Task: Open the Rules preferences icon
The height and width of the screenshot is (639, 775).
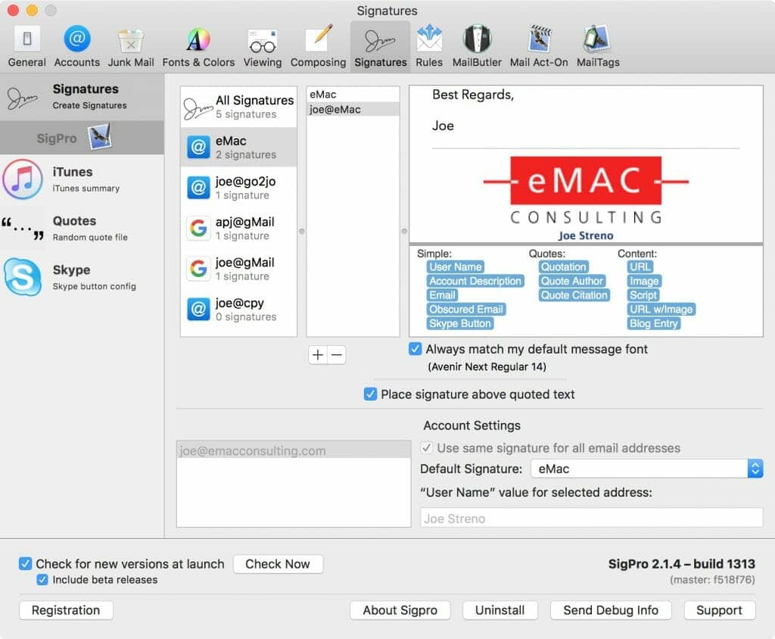Action: point(429,46)
